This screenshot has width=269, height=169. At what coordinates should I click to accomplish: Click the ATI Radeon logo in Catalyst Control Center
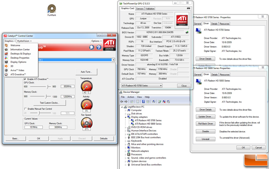pyautogui.click(x=110, y=45)
